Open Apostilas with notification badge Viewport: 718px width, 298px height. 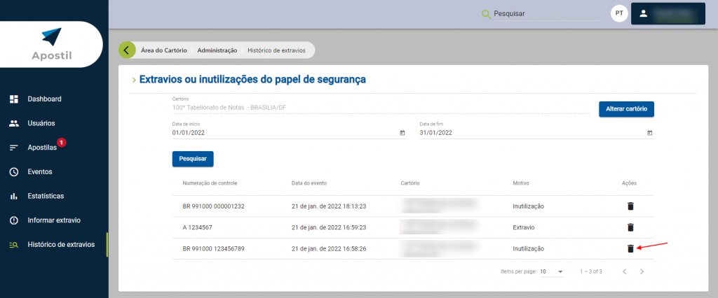(x=42, y=148)
